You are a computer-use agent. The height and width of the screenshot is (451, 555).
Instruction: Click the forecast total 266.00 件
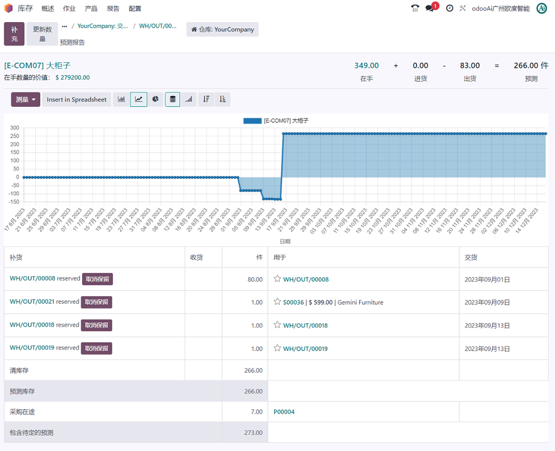531,66
